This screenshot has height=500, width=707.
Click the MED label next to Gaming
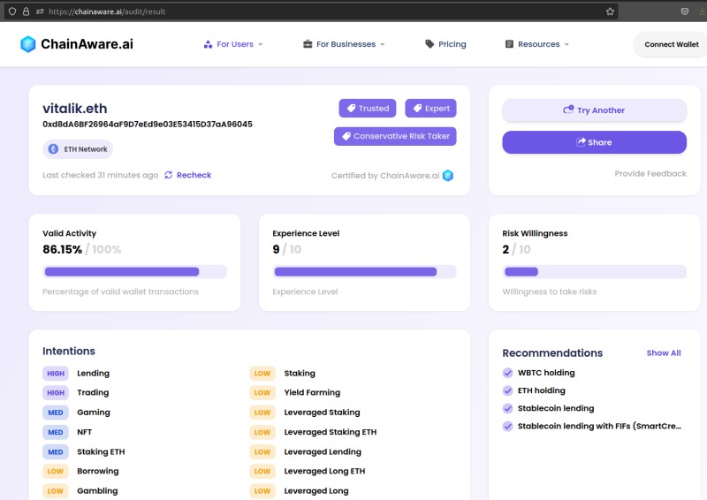(56, 413)
